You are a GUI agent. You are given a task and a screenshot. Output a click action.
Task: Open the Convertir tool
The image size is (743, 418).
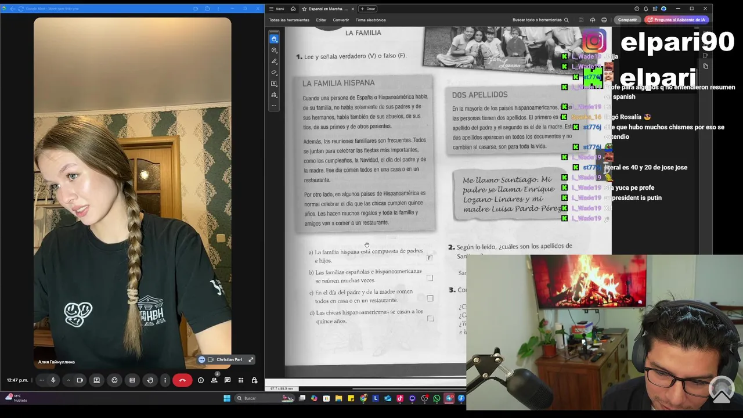tap(341, 20)
